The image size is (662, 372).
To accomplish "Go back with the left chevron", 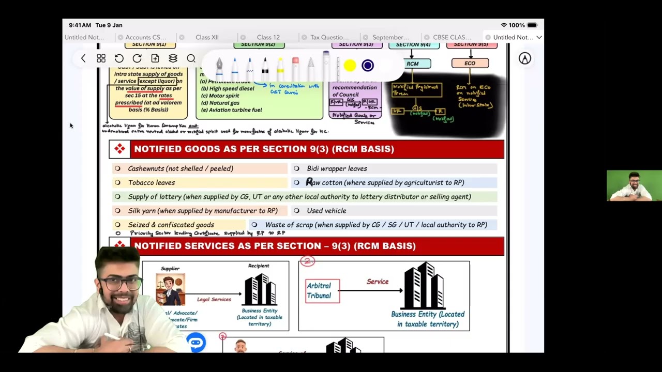I will pyautogui.click(x=83, y=59).
